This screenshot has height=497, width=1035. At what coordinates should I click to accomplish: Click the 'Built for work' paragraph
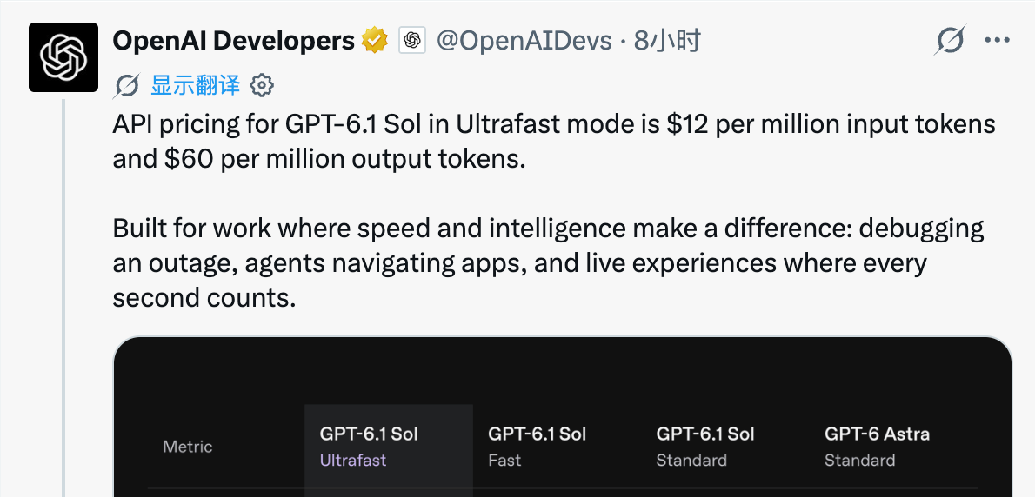point(549,263)
